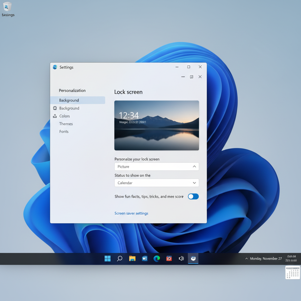The height and width of the screenshot is (301, 301).
Task: Select the Background item with cloud icon
Action: pyautogui.click(x=69, y=108)
